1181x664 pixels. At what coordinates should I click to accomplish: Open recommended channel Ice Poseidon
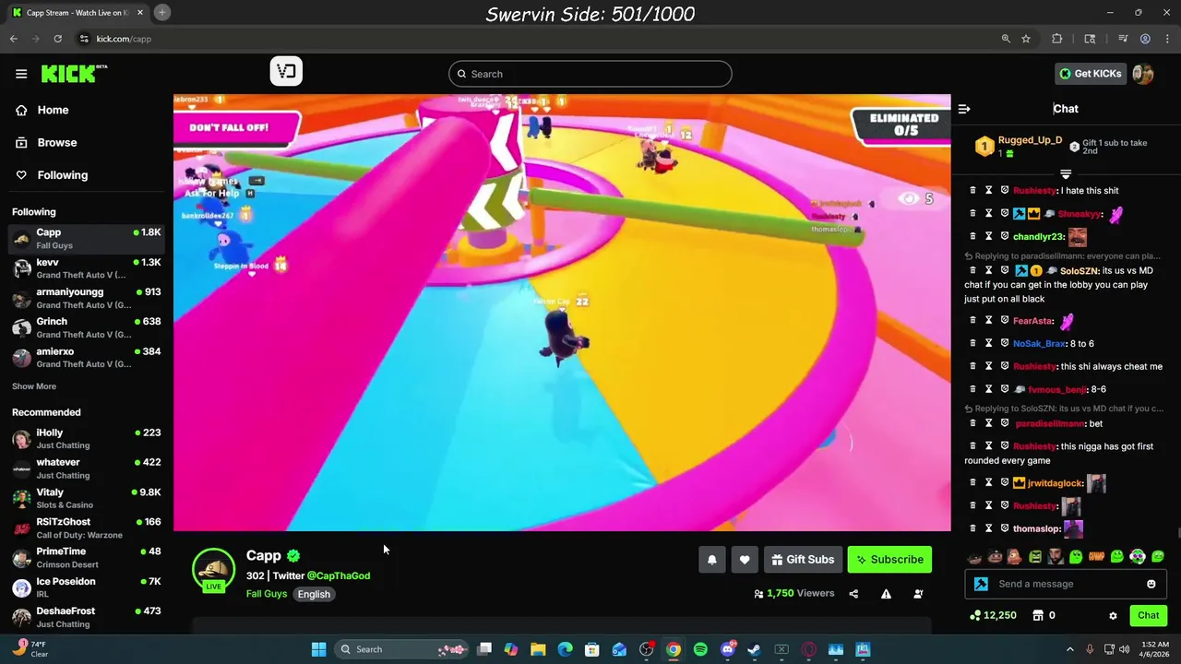87,587
